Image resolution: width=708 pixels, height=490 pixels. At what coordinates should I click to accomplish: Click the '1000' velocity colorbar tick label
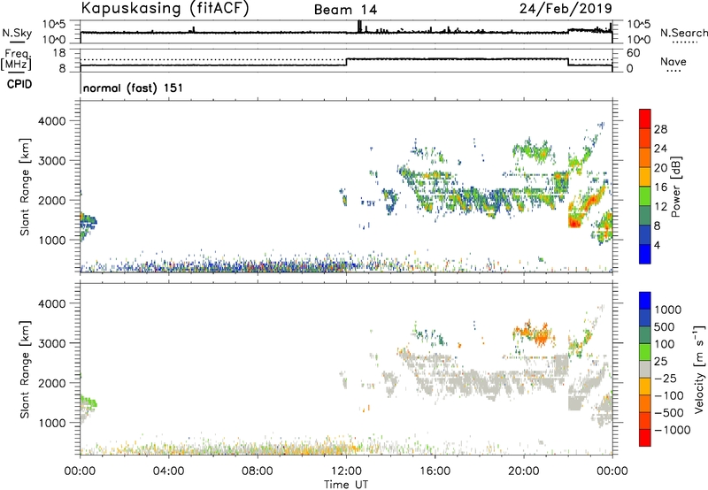click(668, 310)
